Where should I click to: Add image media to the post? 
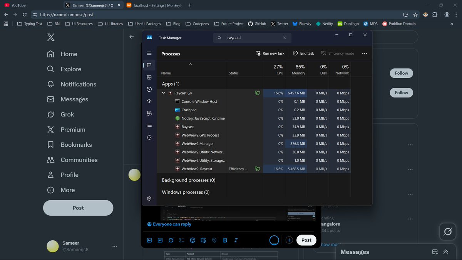click(149, 240)
